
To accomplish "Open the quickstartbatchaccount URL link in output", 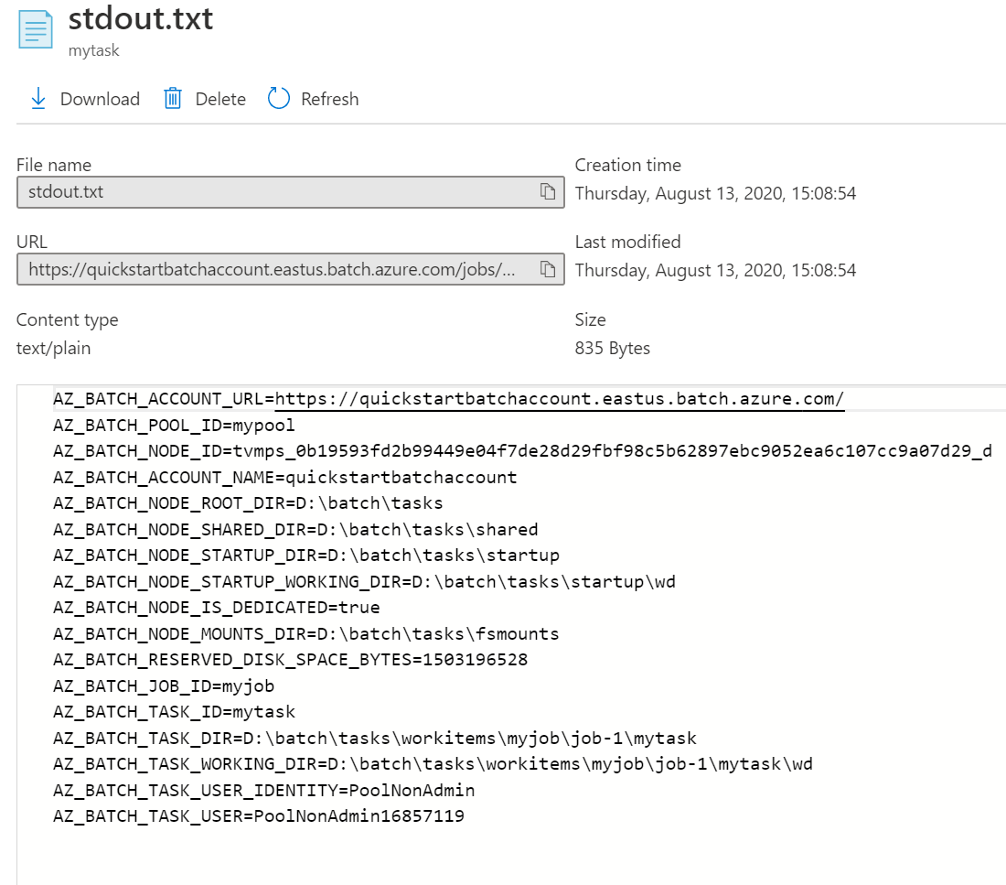I will (560, 399).
